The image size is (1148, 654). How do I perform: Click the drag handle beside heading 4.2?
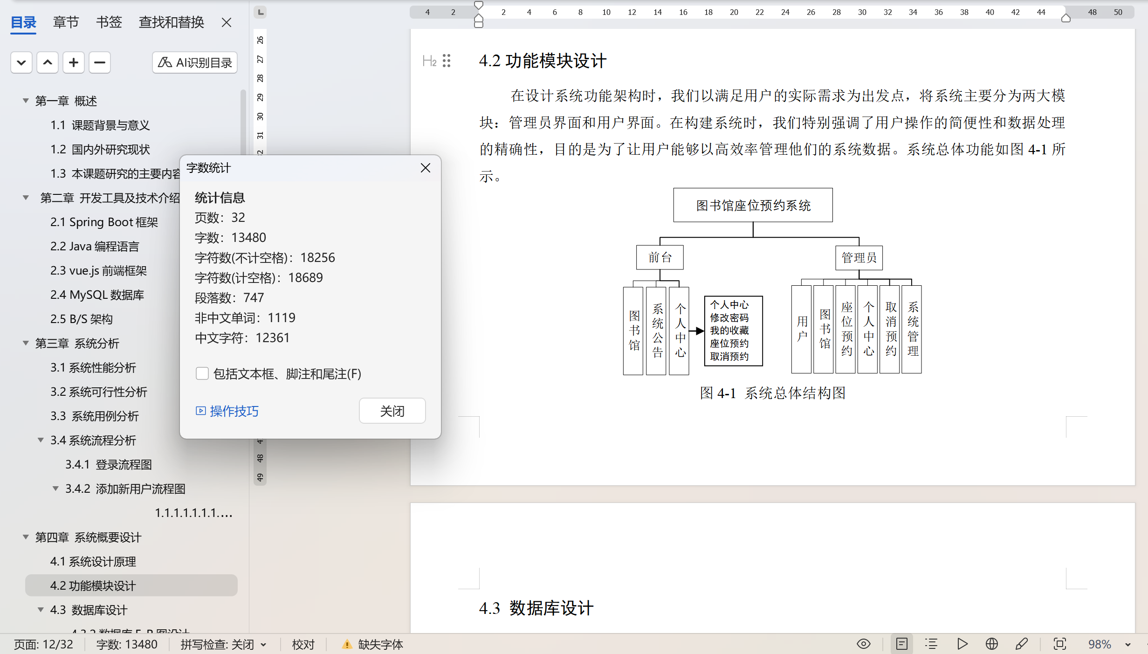446,61
